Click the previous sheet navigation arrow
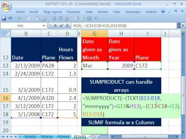The width and height of the screenshot is (186, 139). point(7,137)
